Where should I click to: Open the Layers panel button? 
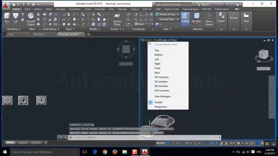(221, 18)
